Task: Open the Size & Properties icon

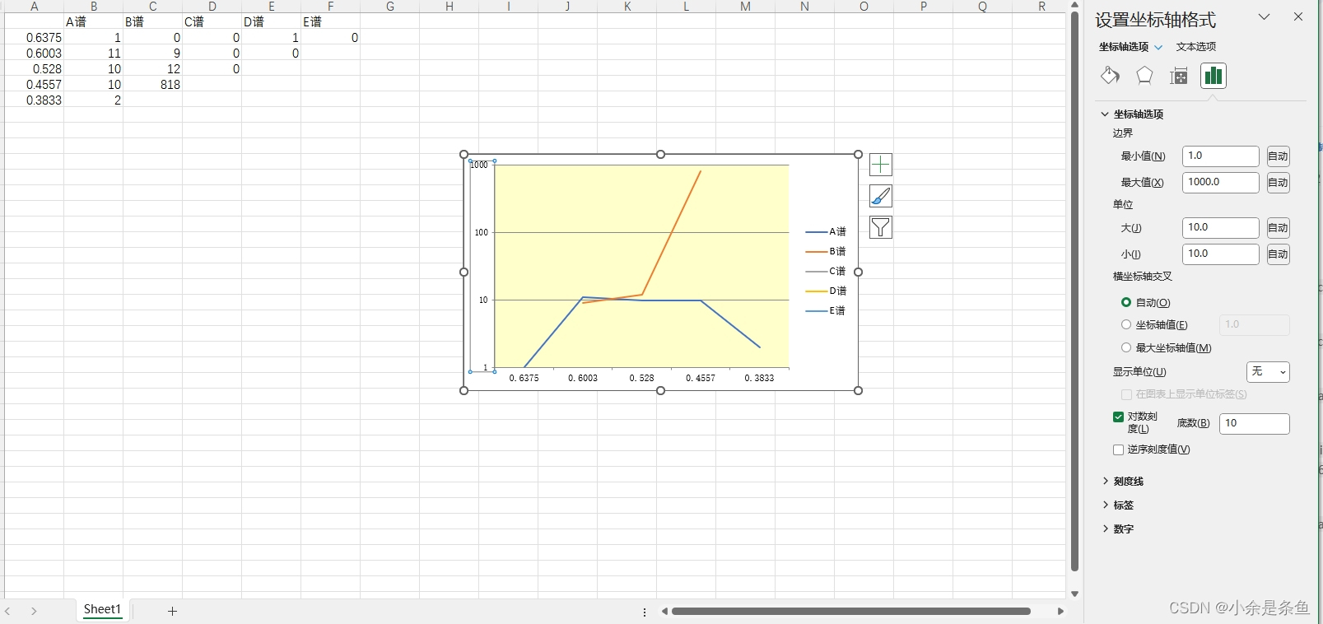Action: point(1179,77)
